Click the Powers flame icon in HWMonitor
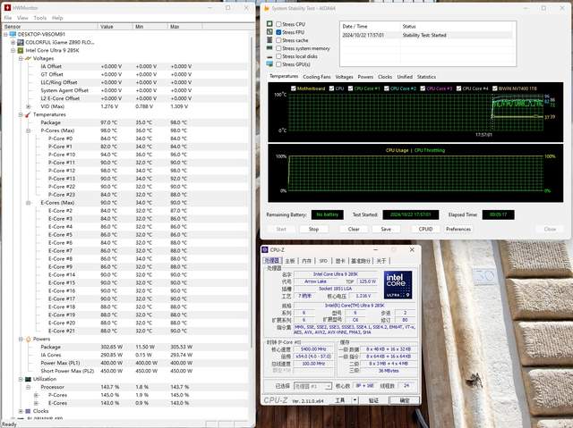The width and height of the screenshot is (573, 428). point(28,339)
